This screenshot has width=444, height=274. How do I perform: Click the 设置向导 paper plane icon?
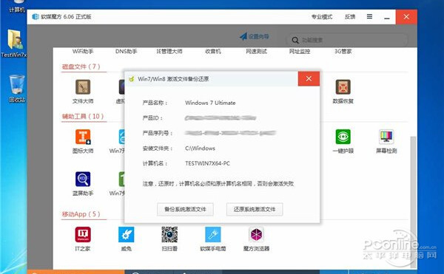point(243,36)
